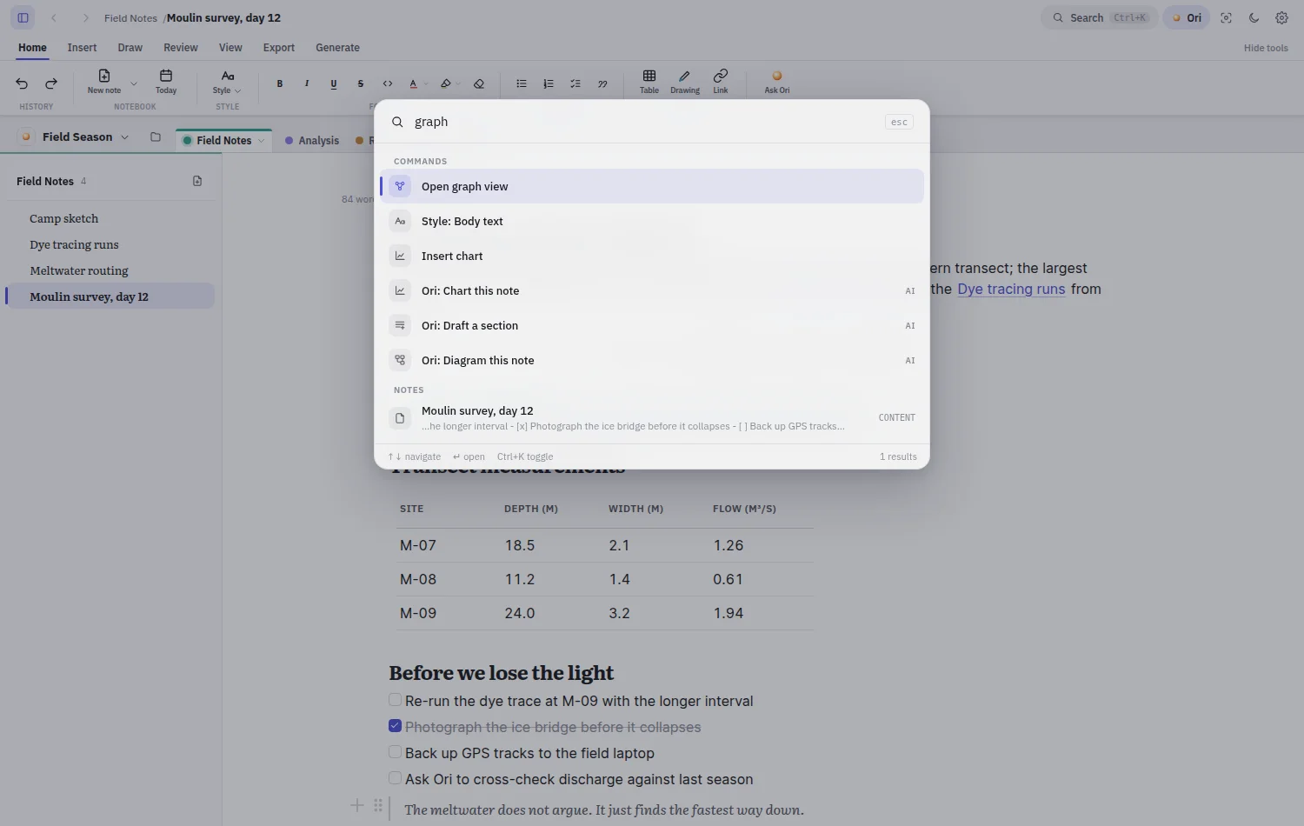Select Ori: Draft a section command
The image size is (1304, 826).
(652, 325)
